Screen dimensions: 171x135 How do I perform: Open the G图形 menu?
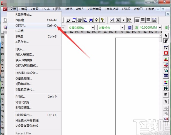pyautogui.click(x=57, y=9)
